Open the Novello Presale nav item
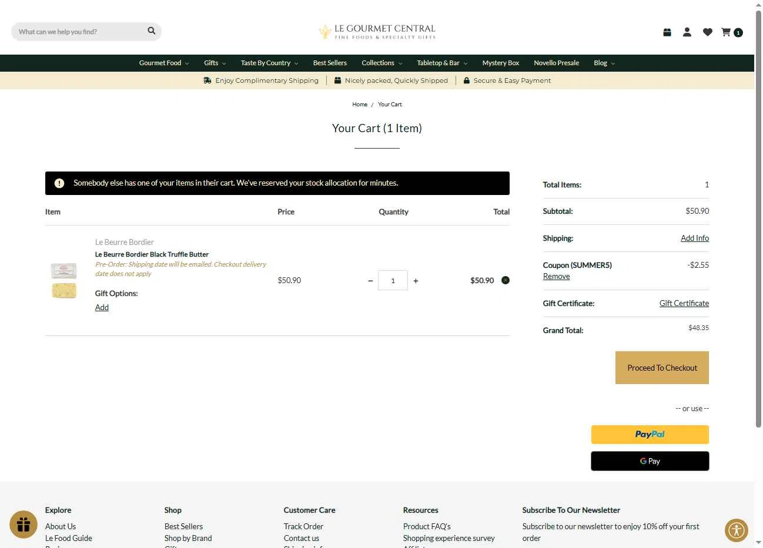The height and width of the screenshot is (548, 763). coord(556,63)
